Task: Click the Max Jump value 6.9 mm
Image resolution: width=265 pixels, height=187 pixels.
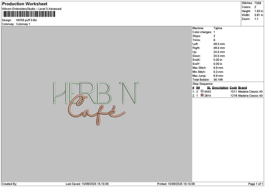Action: click(218, 76)
